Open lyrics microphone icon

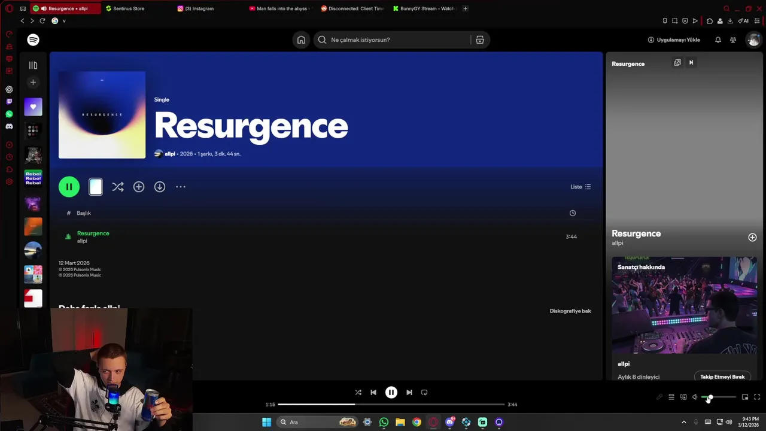click(659, 397)
